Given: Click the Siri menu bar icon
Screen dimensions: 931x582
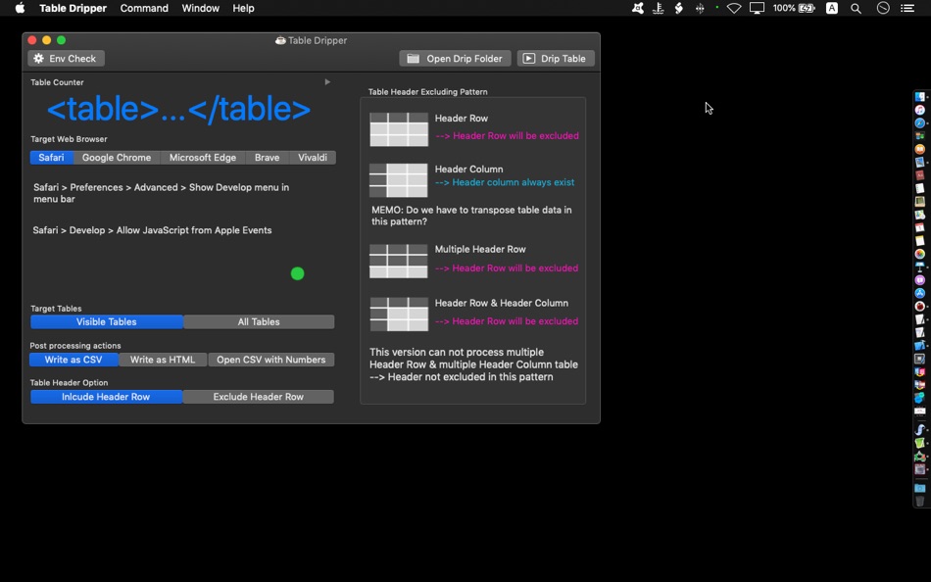Looking at the screenshot, I should point(883,8).
